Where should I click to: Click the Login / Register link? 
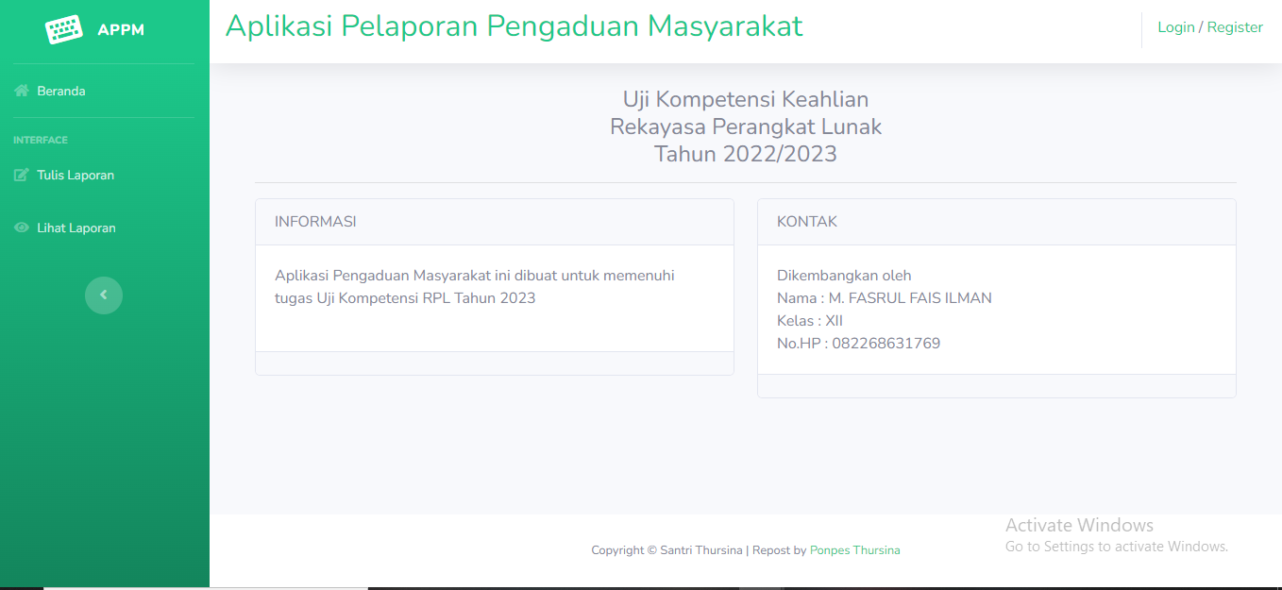(x=1209, y=27)
